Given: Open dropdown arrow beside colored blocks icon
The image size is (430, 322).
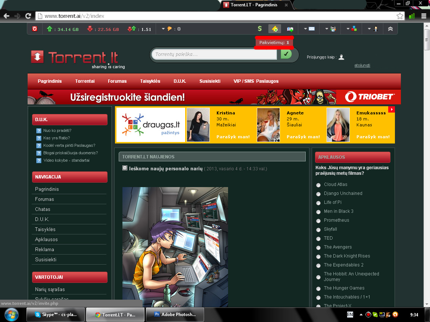Looking at the screenshot, I should coord(348,29).
